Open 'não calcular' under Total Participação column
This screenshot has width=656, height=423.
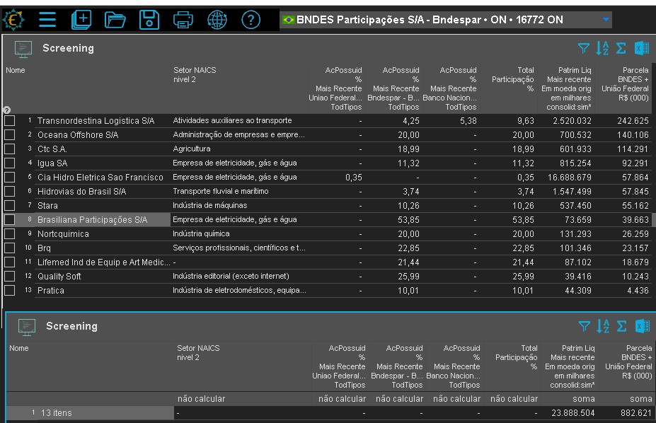pos(514,399)
